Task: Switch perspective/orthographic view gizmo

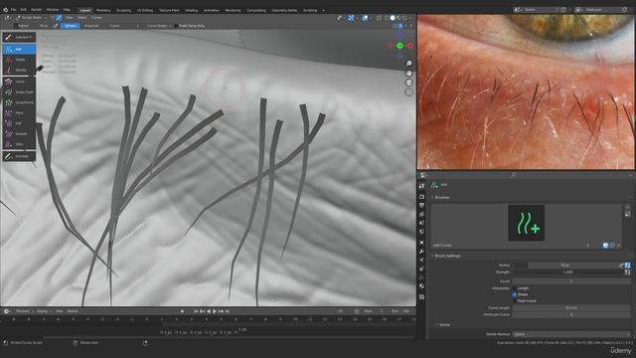Action: pos(408,92)
